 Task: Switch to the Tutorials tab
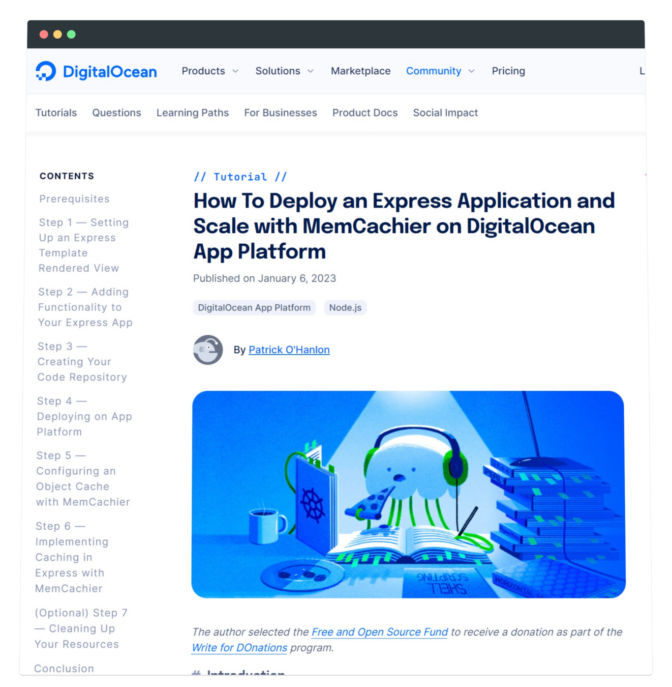click(56, 113)
